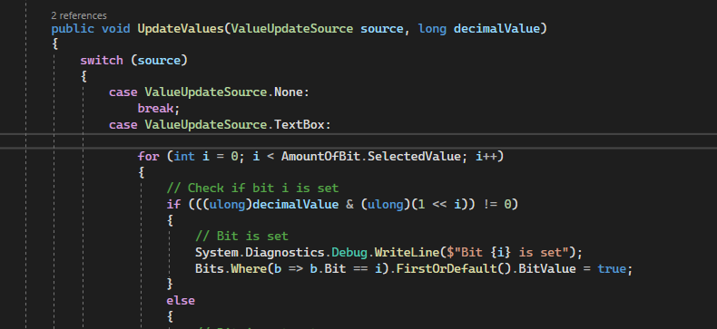Click the for loop keyword
This screenshot has height=329, width=717.
pyautogui.click(x=148, y=156)
